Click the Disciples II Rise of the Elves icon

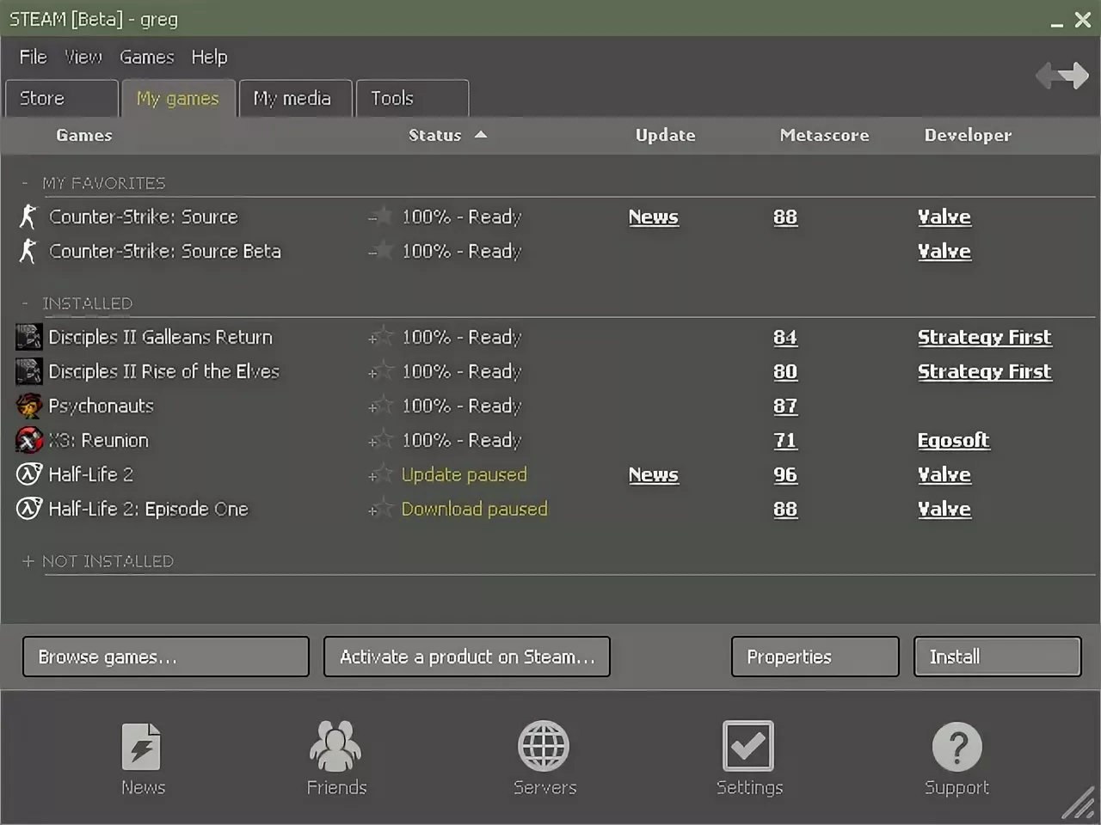(x=28, y=371)
